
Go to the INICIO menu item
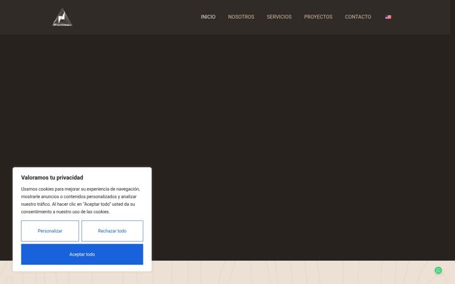[x=208, y=17]
